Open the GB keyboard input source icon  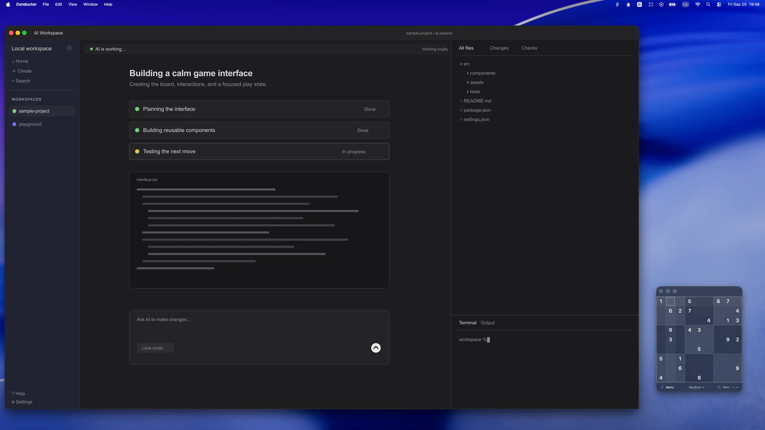pyautogui.click(x=685, y=5)
